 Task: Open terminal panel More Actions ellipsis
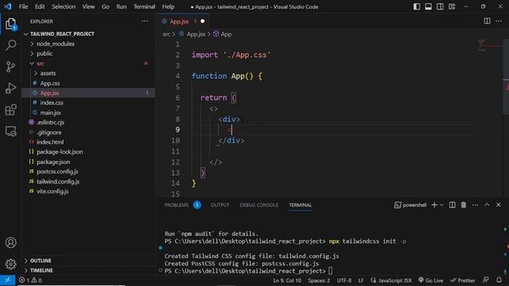click(476, 205)
